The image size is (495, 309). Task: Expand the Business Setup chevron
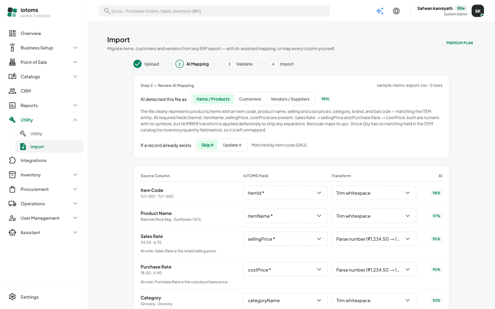click(x=75, y=48)
